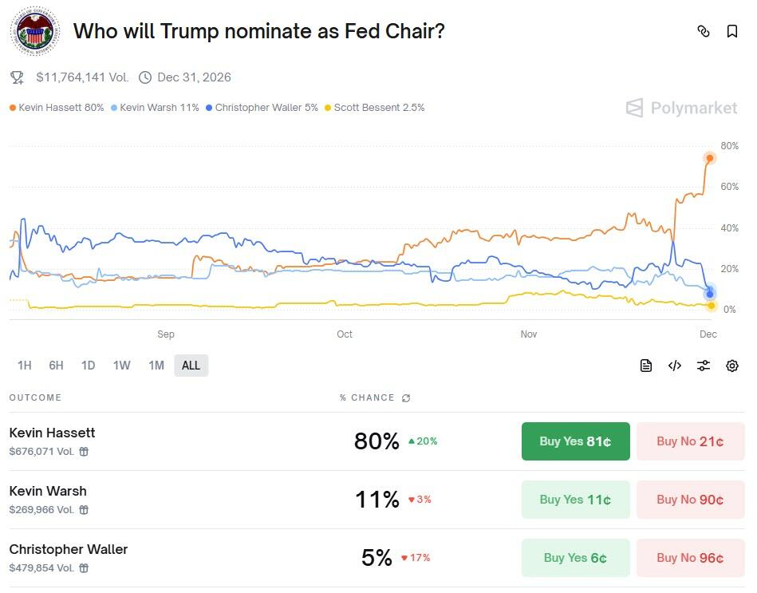757x593 pixels.
Task: Open the document icon below chart
Action: (x=646, y=366)
